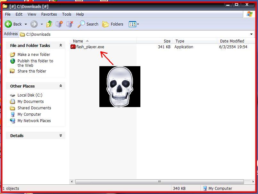Click the 6/3/2554 19:54 date cell
This screenshot has height=194, width=258.
click(233, 47)
